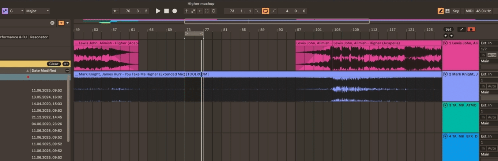Click the Session Record circle outline icon
498x161 pixels.
pyautogui.click(x=214, y=11)
